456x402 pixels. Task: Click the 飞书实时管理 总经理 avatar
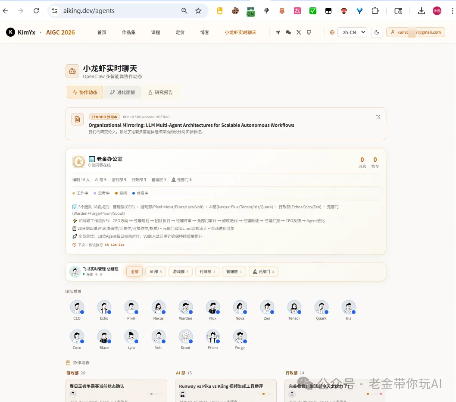point(75,272)
